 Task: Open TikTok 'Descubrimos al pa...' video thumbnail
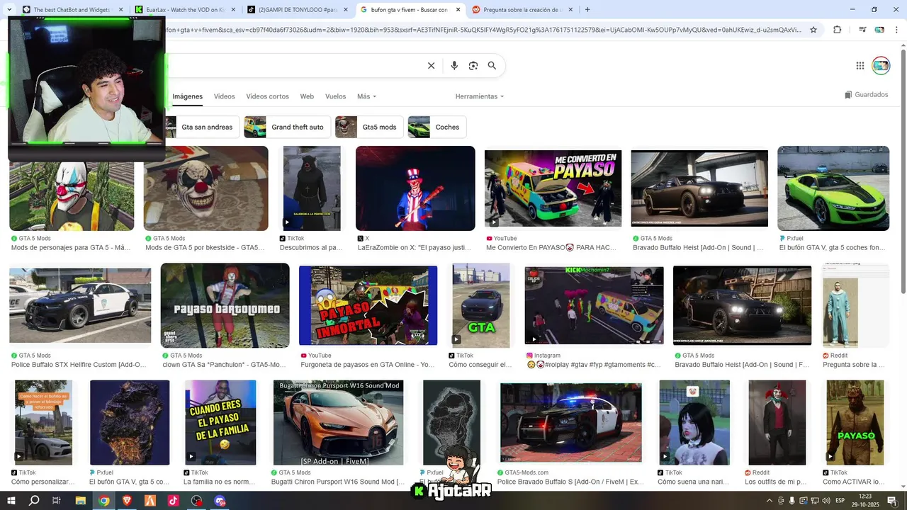tap(312, 188)
